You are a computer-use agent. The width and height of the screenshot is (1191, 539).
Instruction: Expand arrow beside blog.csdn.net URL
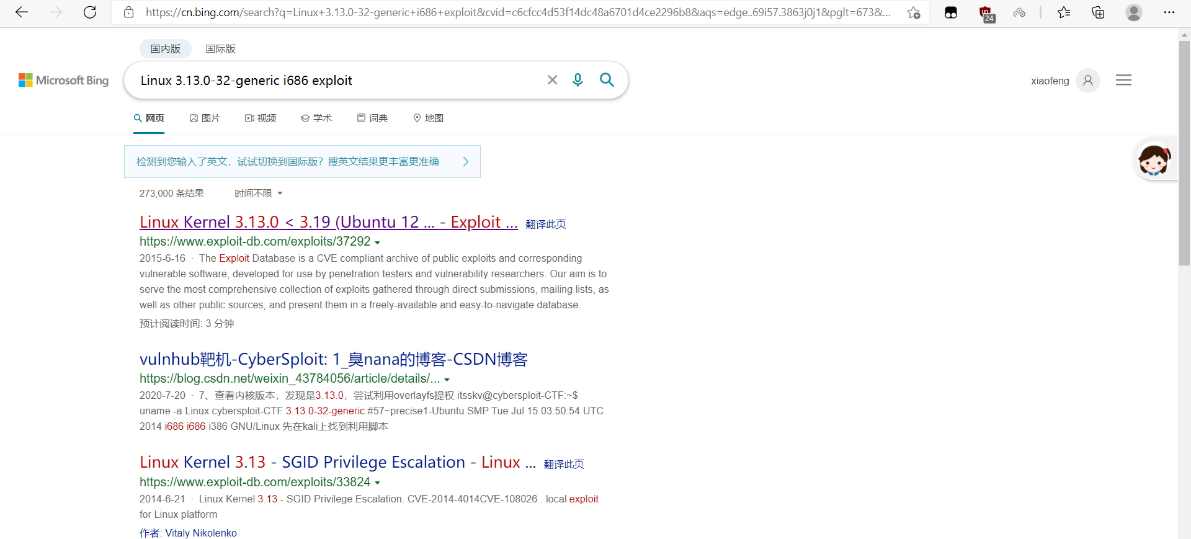[x=447, y=380]
